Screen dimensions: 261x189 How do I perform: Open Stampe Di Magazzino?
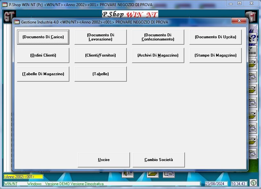pyautogui.click(x=215, y=55)
